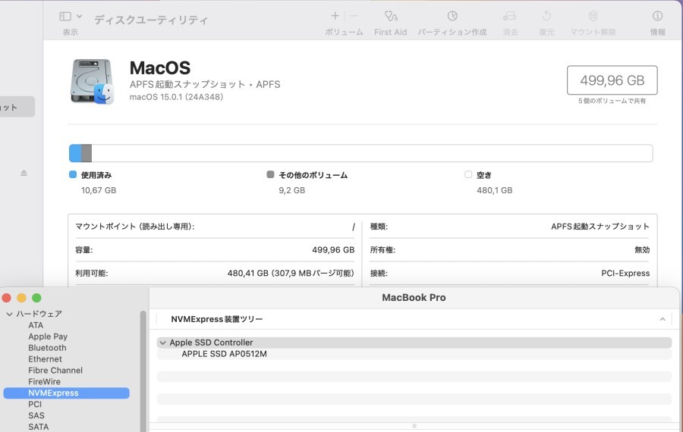Click the 480,1 GB free value
Image resolution: width=683 pixels, height=432 pixels.
pyautogui.click(x=494, y=190)
